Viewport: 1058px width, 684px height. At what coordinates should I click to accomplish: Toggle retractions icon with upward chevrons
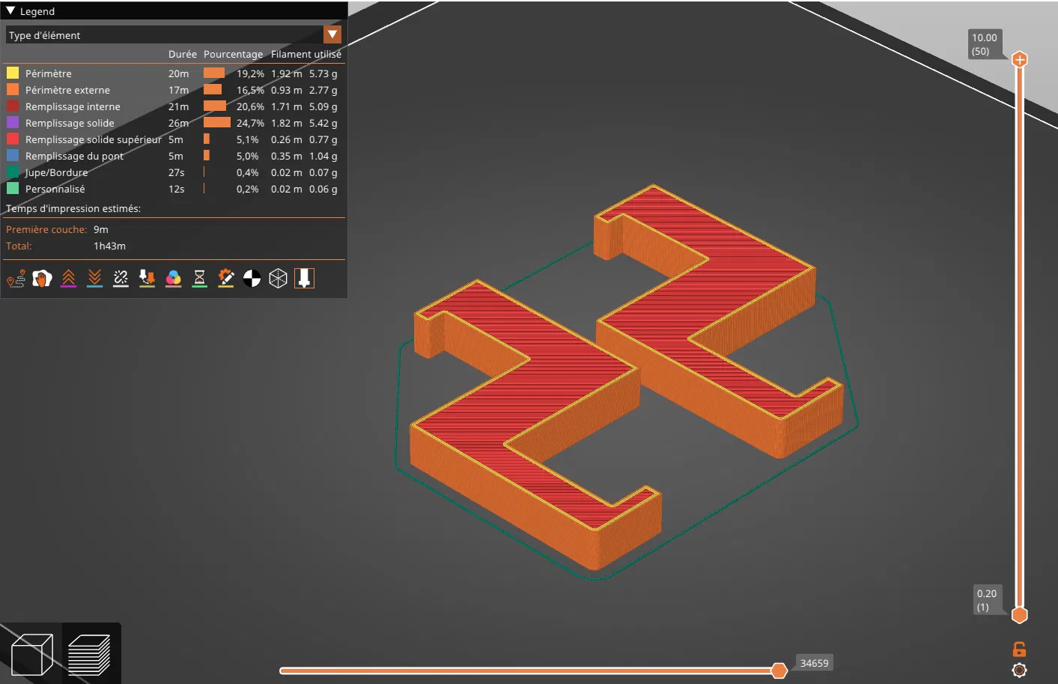coord(68,279)
